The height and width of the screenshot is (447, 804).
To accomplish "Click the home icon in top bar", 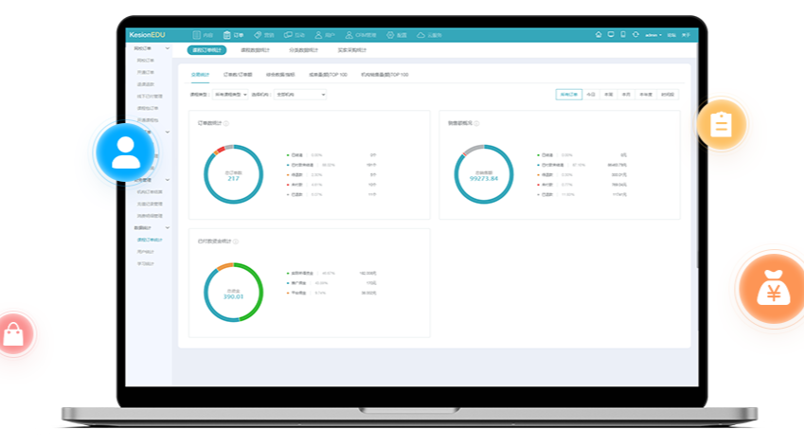I will (x=599, y=34).
